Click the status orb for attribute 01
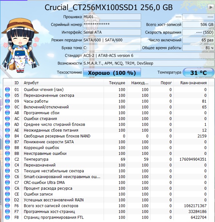Viewport: 215px width, 222px height. [7, 89]
